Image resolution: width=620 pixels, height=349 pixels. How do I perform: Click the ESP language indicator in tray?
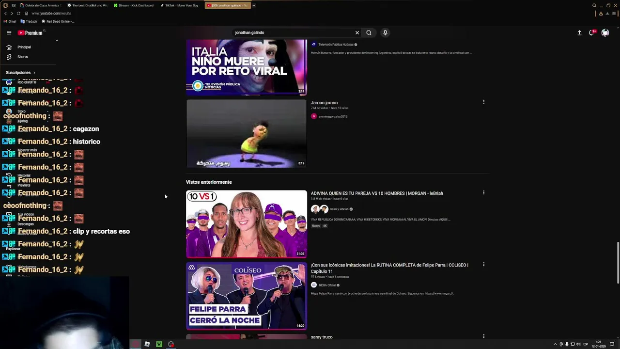[586, 344]
